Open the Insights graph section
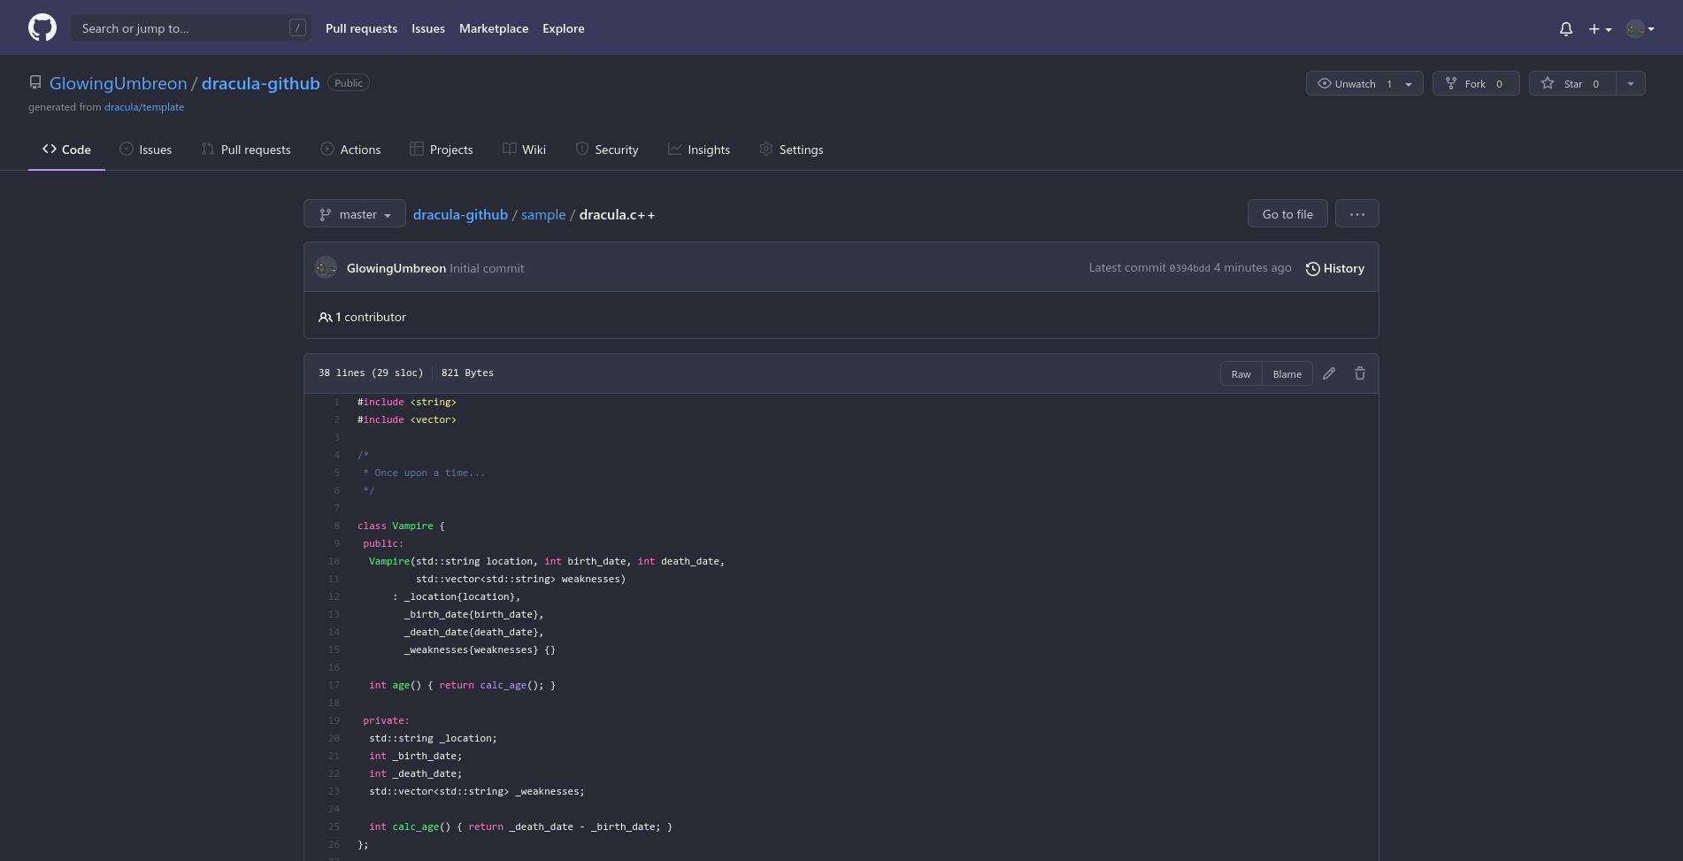Screen dimensions: 1683x861 pyautogui.click(x=699, y=149)
